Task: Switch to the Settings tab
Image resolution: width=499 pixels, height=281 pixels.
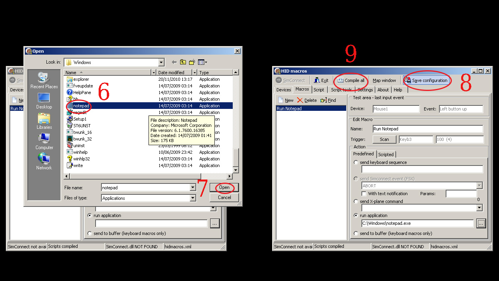Action: (365, 90)
